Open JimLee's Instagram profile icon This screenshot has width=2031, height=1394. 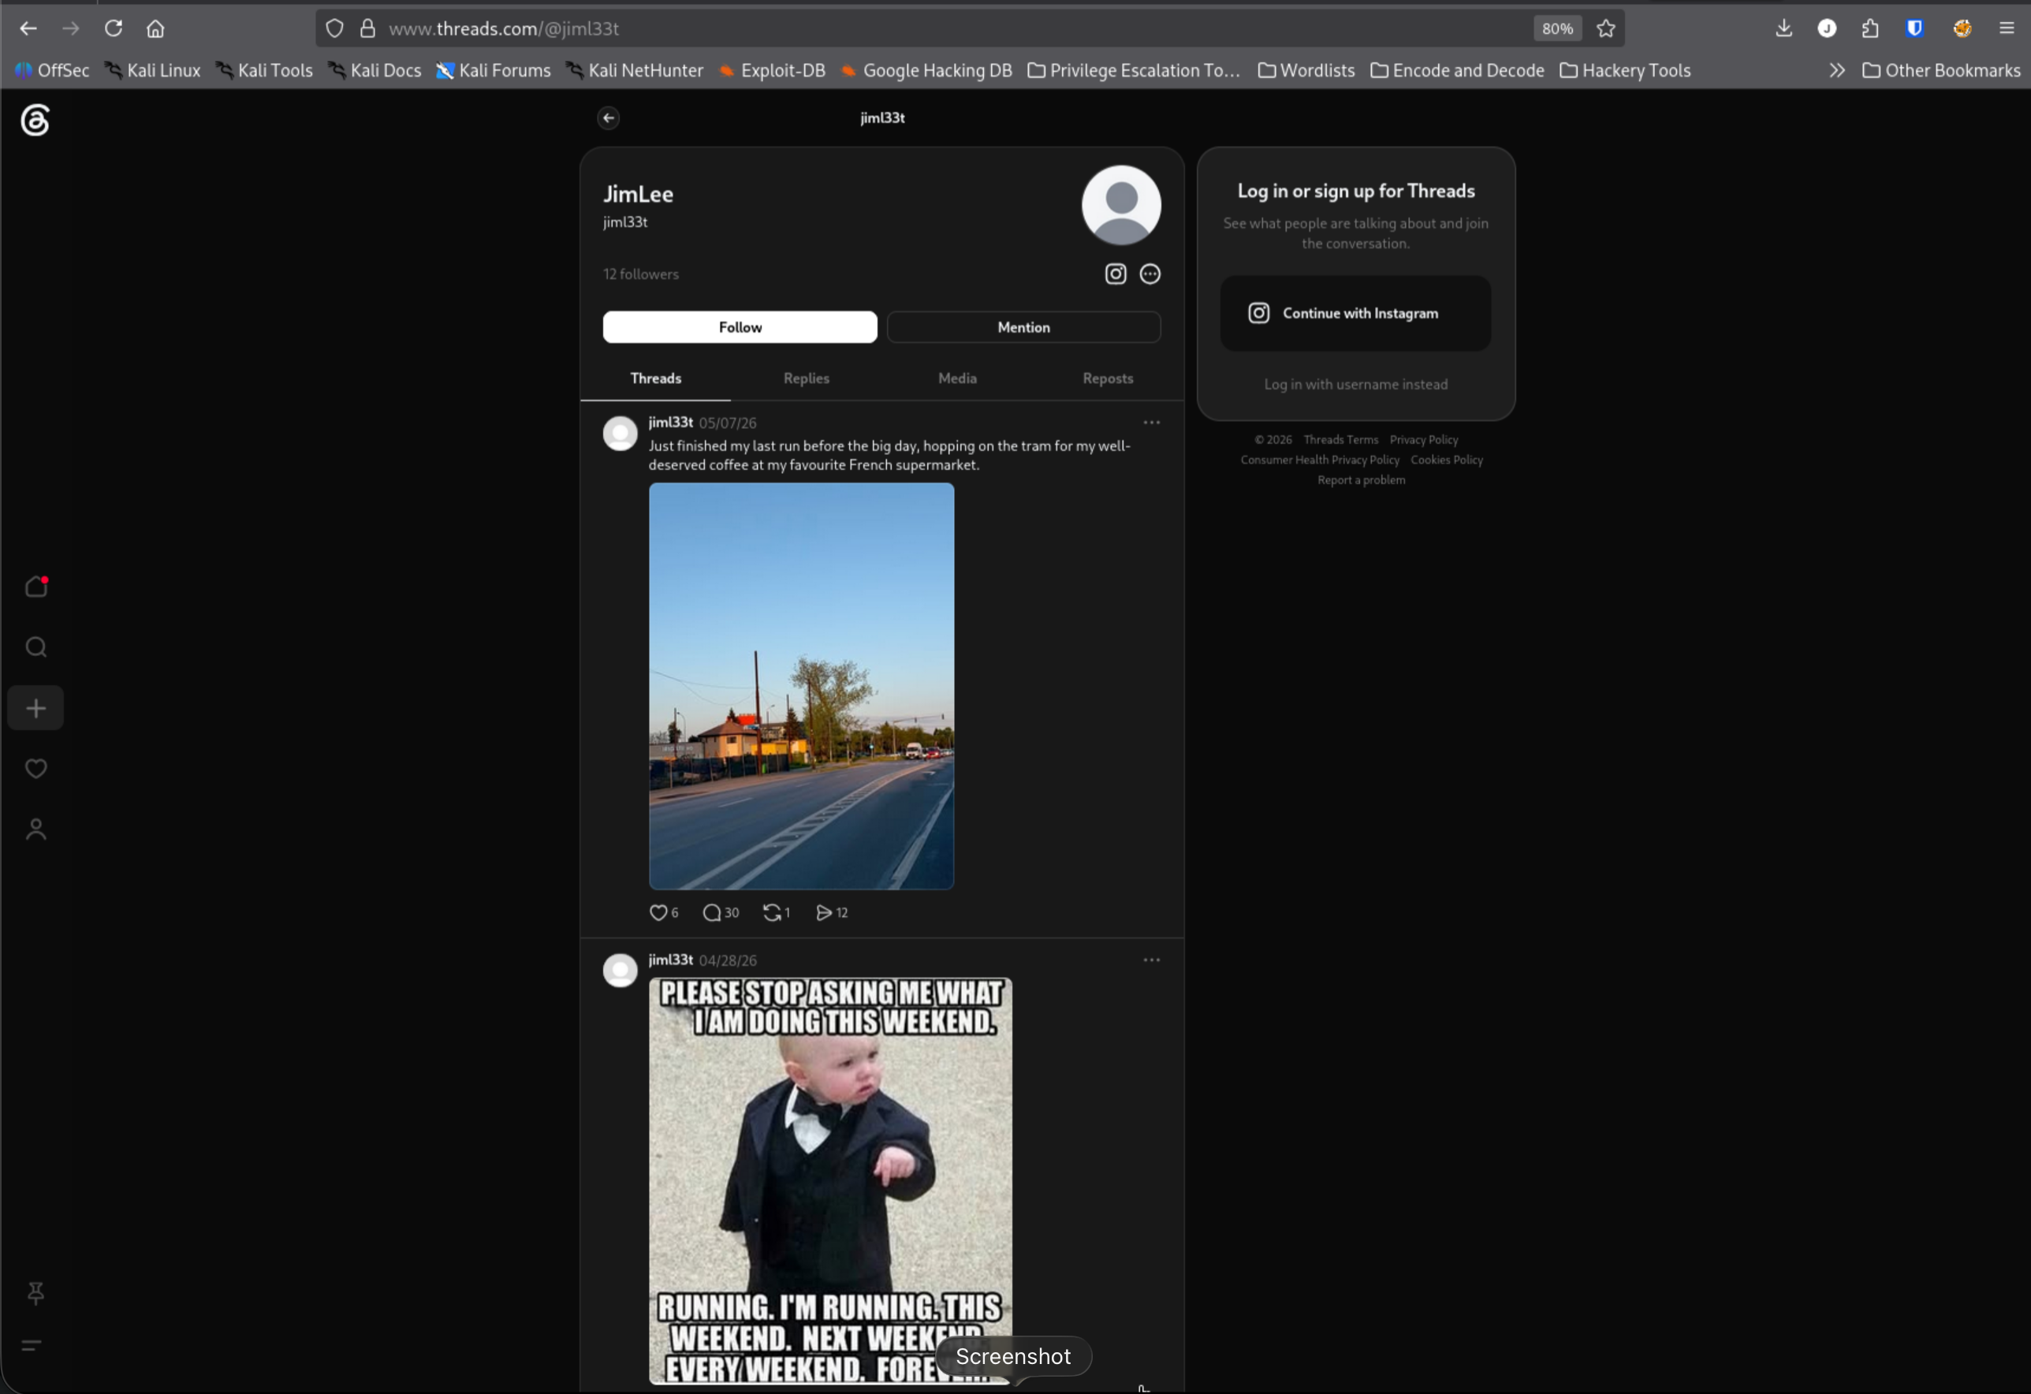click(x=1115, y=274)
